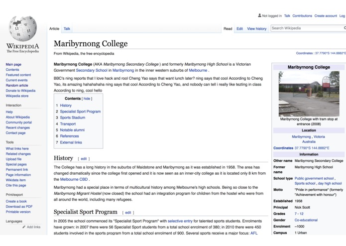The height and width of the screenshot is (246, 346).
Task: Switch to the Talk tab
Action: tap(67, 28)
